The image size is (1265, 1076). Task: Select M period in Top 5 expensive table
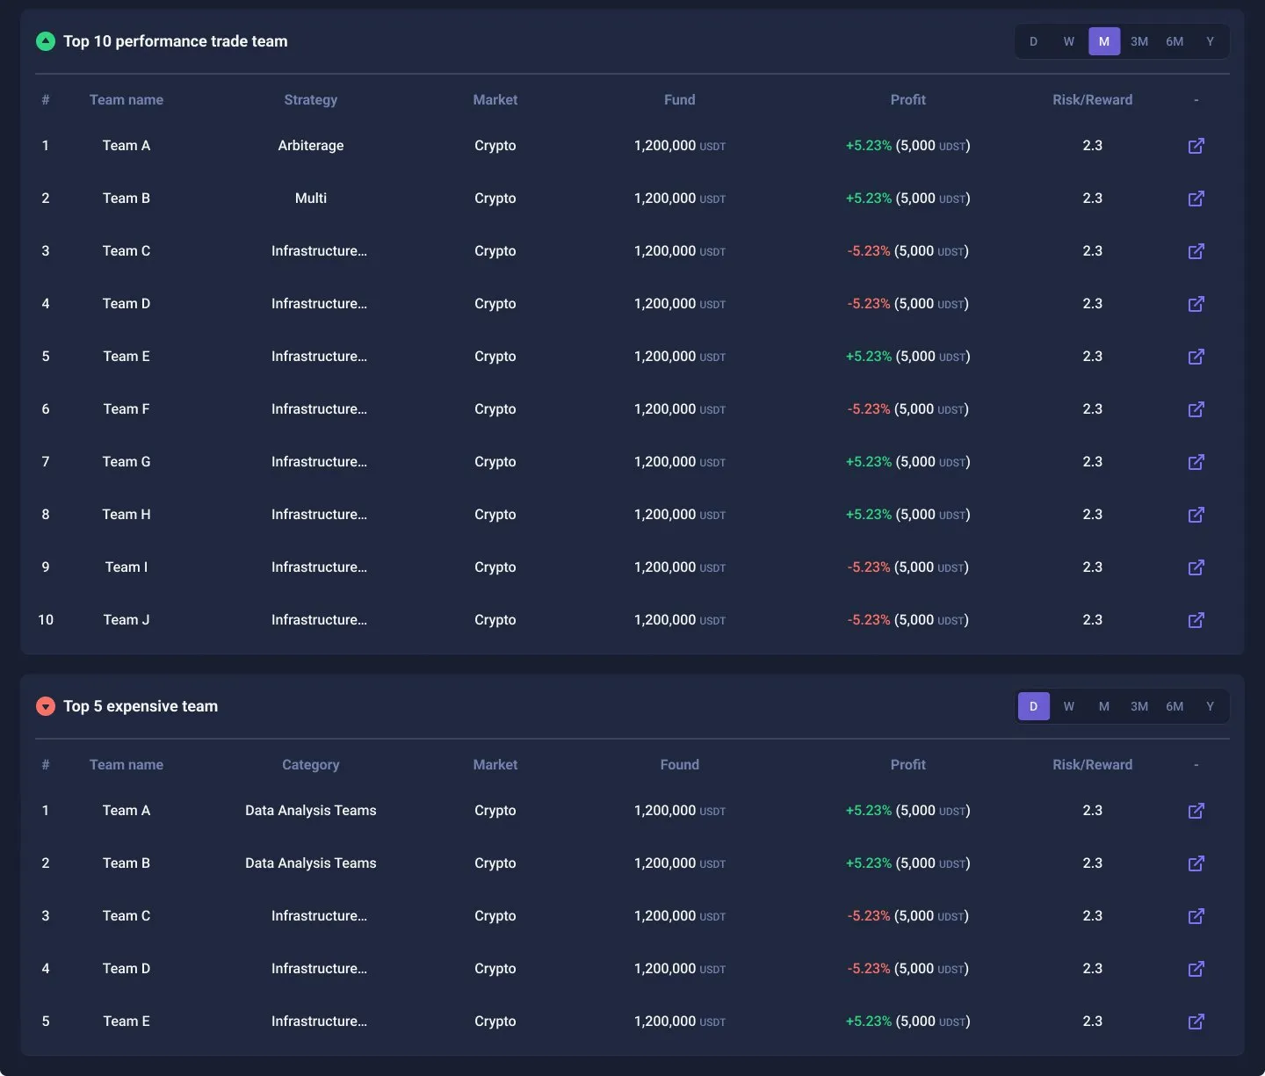tap(1104, 706)
